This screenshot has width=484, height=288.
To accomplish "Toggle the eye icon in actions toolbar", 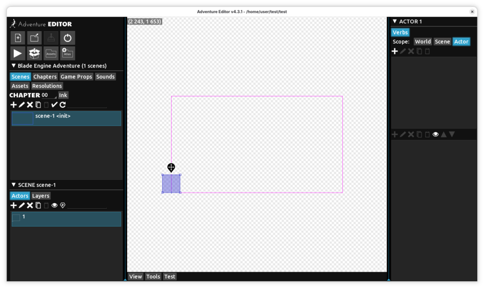I will (x=435, y=135).
